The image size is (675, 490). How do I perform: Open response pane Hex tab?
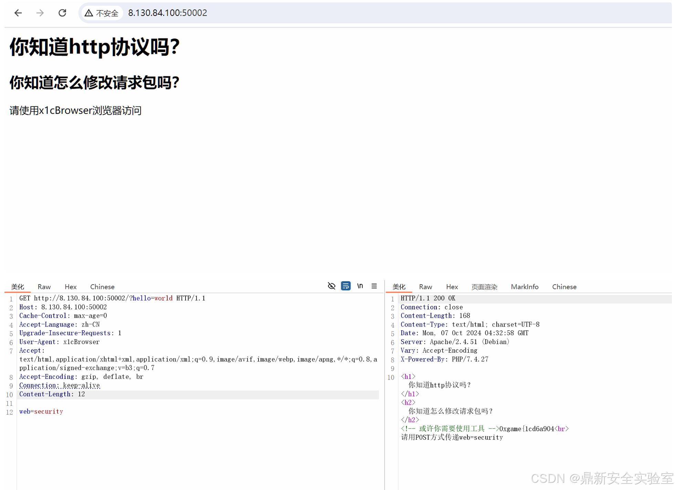452,287
